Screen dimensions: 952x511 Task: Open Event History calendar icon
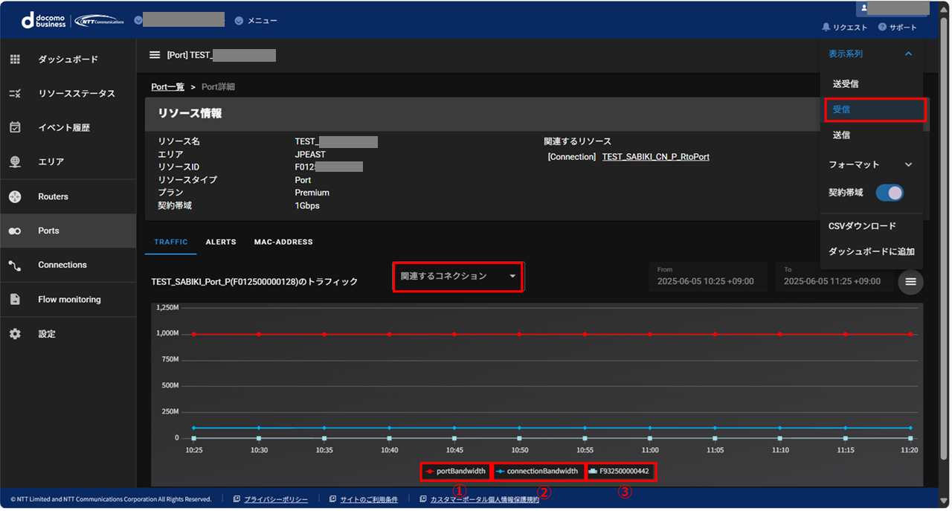(15, 127)
